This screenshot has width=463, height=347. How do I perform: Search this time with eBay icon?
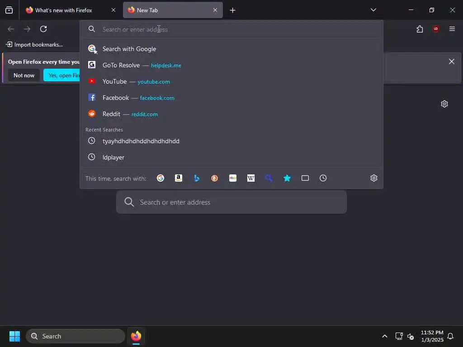(x=233, y=178)
